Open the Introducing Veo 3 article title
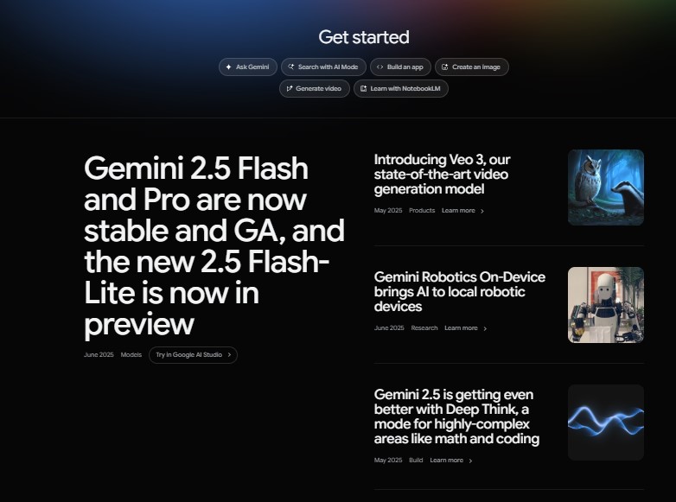Viewport: 676px width, 502px height. click(x=442, y=175)
